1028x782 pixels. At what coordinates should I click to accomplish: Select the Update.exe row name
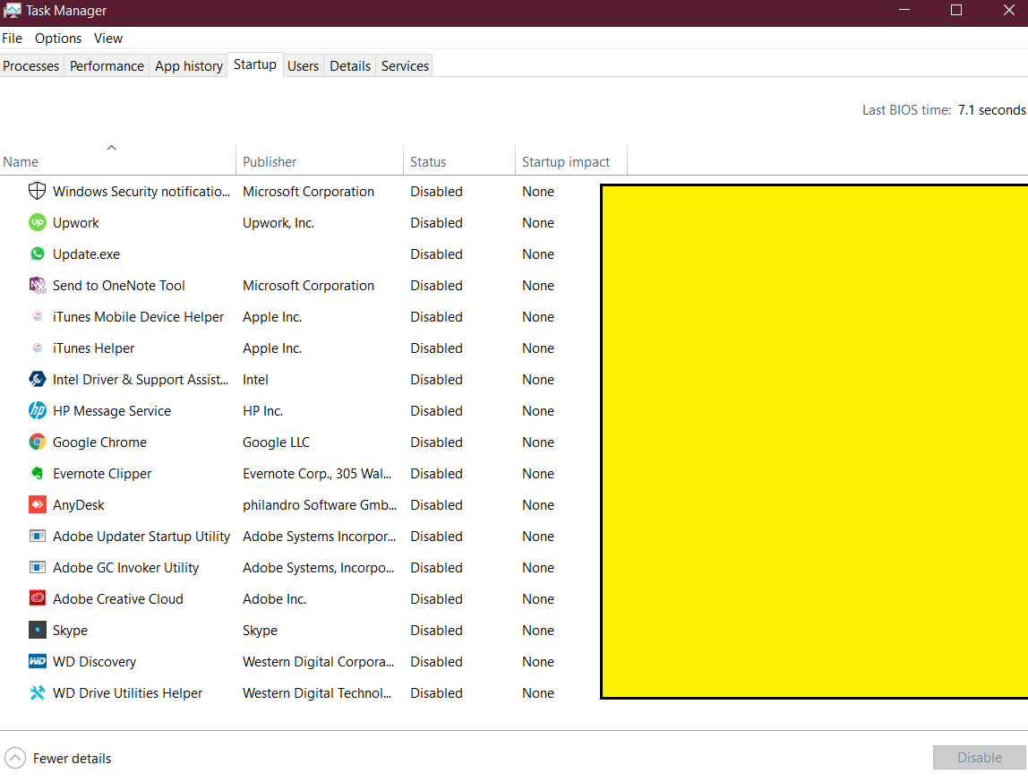(87, 254)
